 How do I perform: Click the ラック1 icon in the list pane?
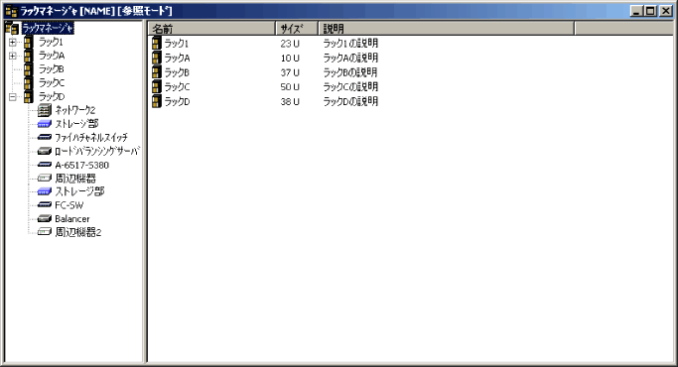pos(157,44)
